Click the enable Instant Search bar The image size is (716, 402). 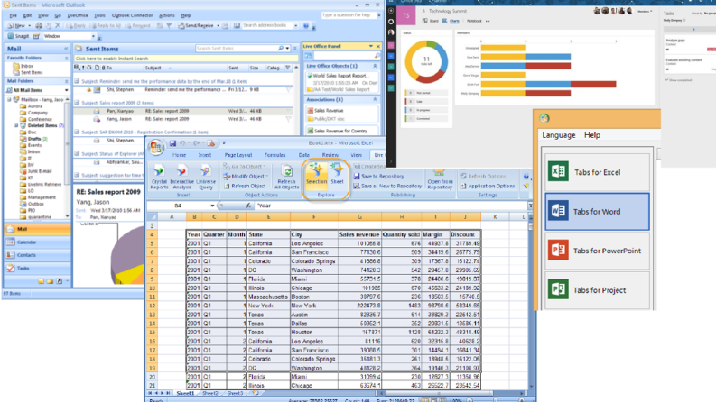tap(185, 59)
